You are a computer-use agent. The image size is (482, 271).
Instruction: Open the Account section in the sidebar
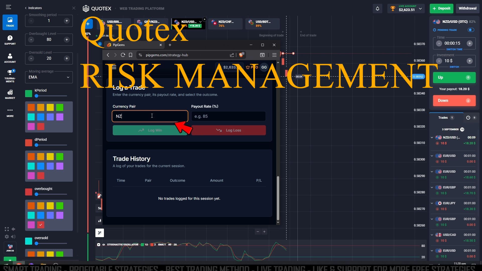tap(10, 58)
